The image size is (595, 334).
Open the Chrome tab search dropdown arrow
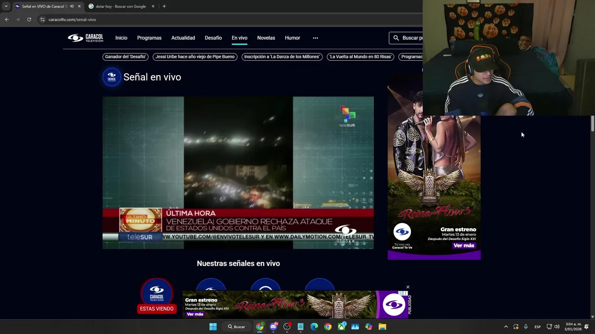pos(6,6)
